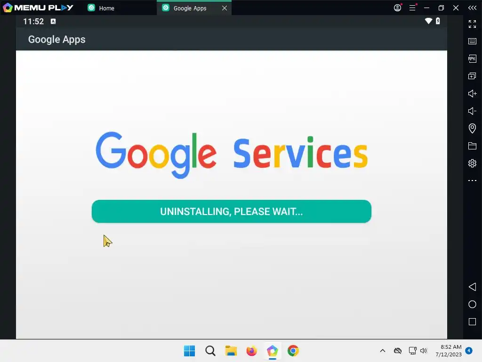Viewport: 482px width, 362px height.
Task: Click the Android Wi-Fi status icon
Action: click(428, 21)
